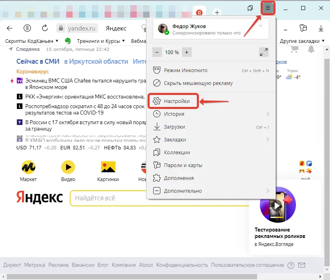
Task: Open the Другие закладки dropdown
Action: pyautogui.click(x=302, y=41)
